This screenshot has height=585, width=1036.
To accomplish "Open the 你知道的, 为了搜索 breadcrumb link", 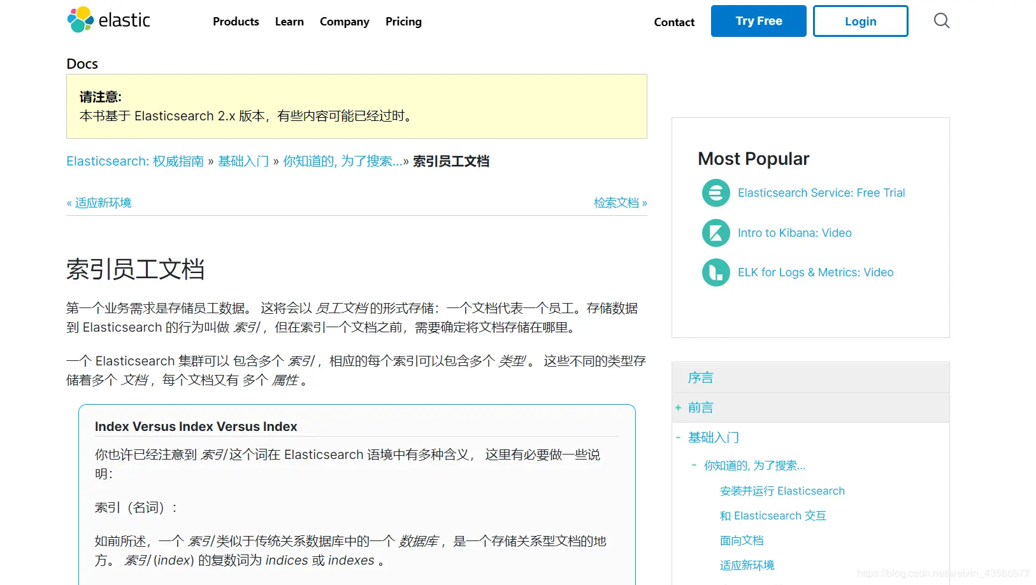I will (343, 161).
